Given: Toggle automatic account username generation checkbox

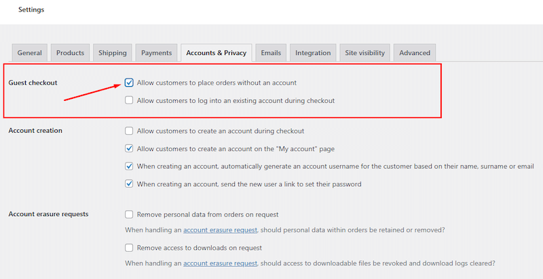Looking at the screenshot, I should coord(129,166).
